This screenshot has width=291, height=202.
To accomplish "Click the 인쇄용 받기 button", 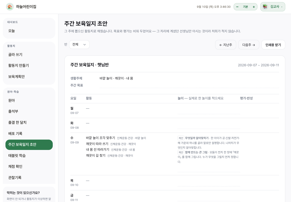I will pyautogui.click(x=273, y=45).
